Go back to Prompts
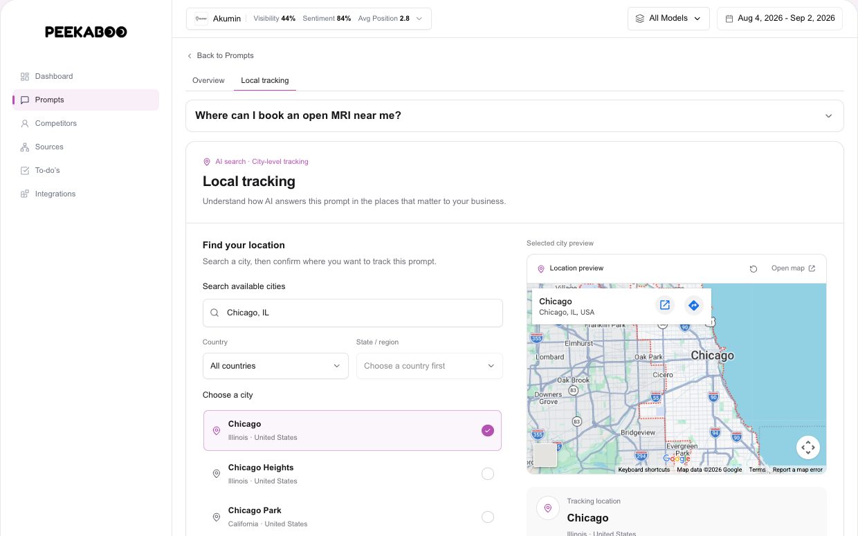Image resolution: width=858 pixels, height=536 pixels. (220, 55)
